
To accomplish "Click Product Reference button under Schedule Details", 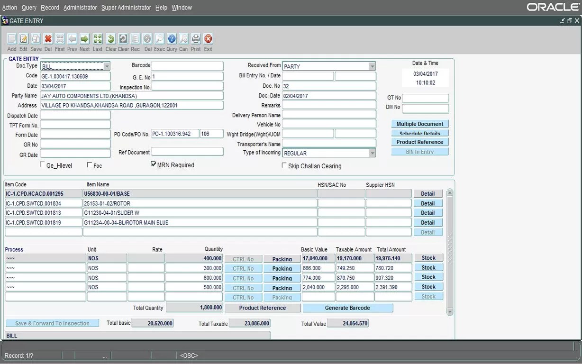I will tap(420, 142).
